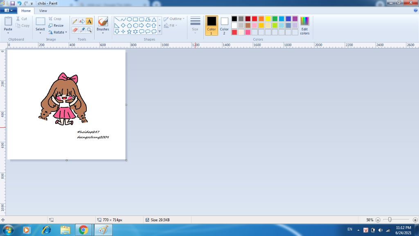Choose the Triangle shape
The width and height of the screenshot is (419, 236).
(154, 19)
